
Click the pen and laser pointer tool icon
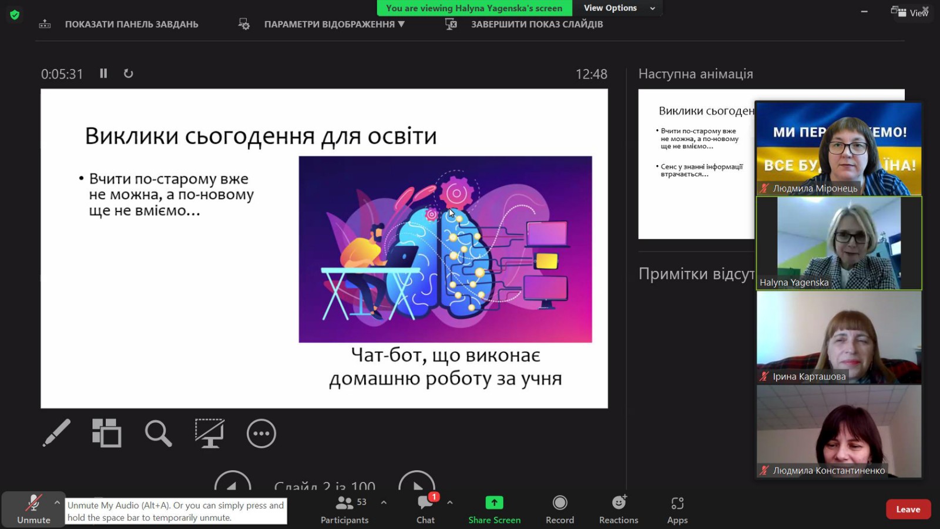pos(56,433)
